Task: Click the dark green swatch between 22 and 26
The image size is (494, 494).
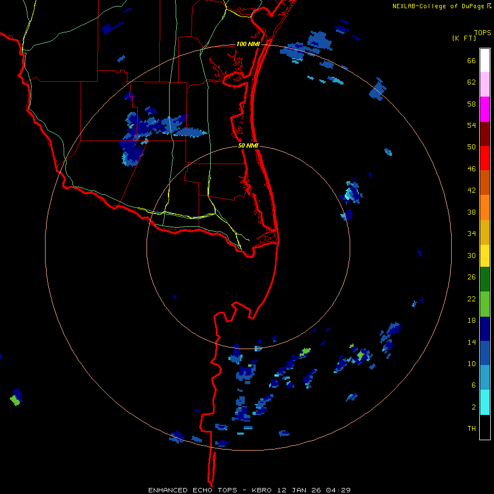Action: pos(485,279)
